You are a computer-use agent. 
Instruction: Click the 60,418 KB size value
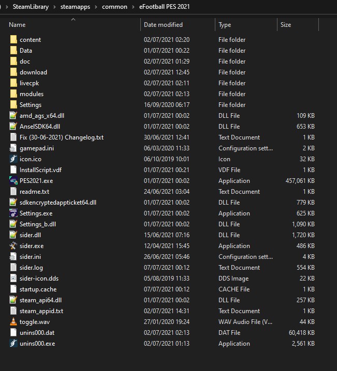(302, 333)
